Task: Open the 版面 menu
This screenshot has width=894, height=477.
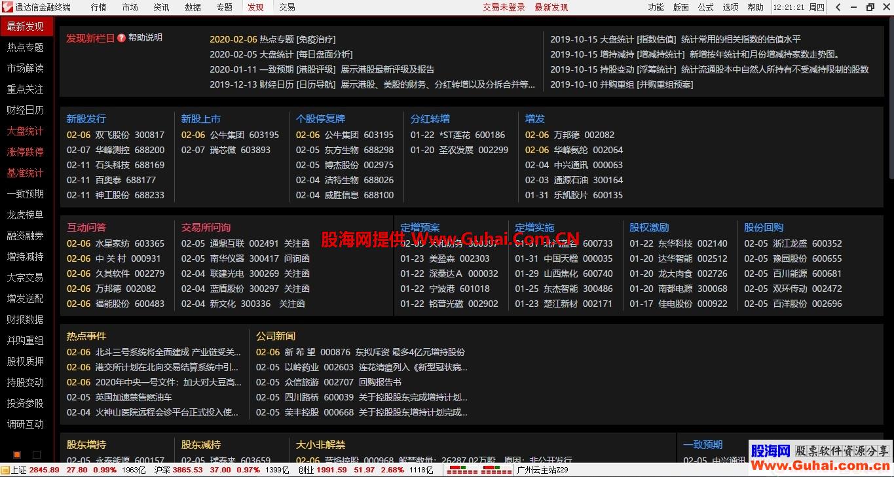Action: [681, 7]
